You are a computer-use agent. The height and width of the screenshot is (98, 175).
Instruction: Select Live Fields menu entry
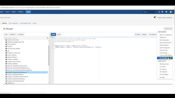[x=165, y=67]
